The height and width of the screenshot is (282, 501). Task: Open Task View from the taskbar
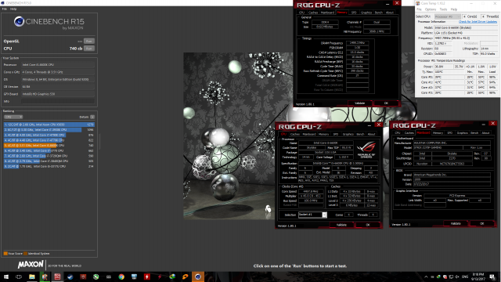(x=19, y=277)
